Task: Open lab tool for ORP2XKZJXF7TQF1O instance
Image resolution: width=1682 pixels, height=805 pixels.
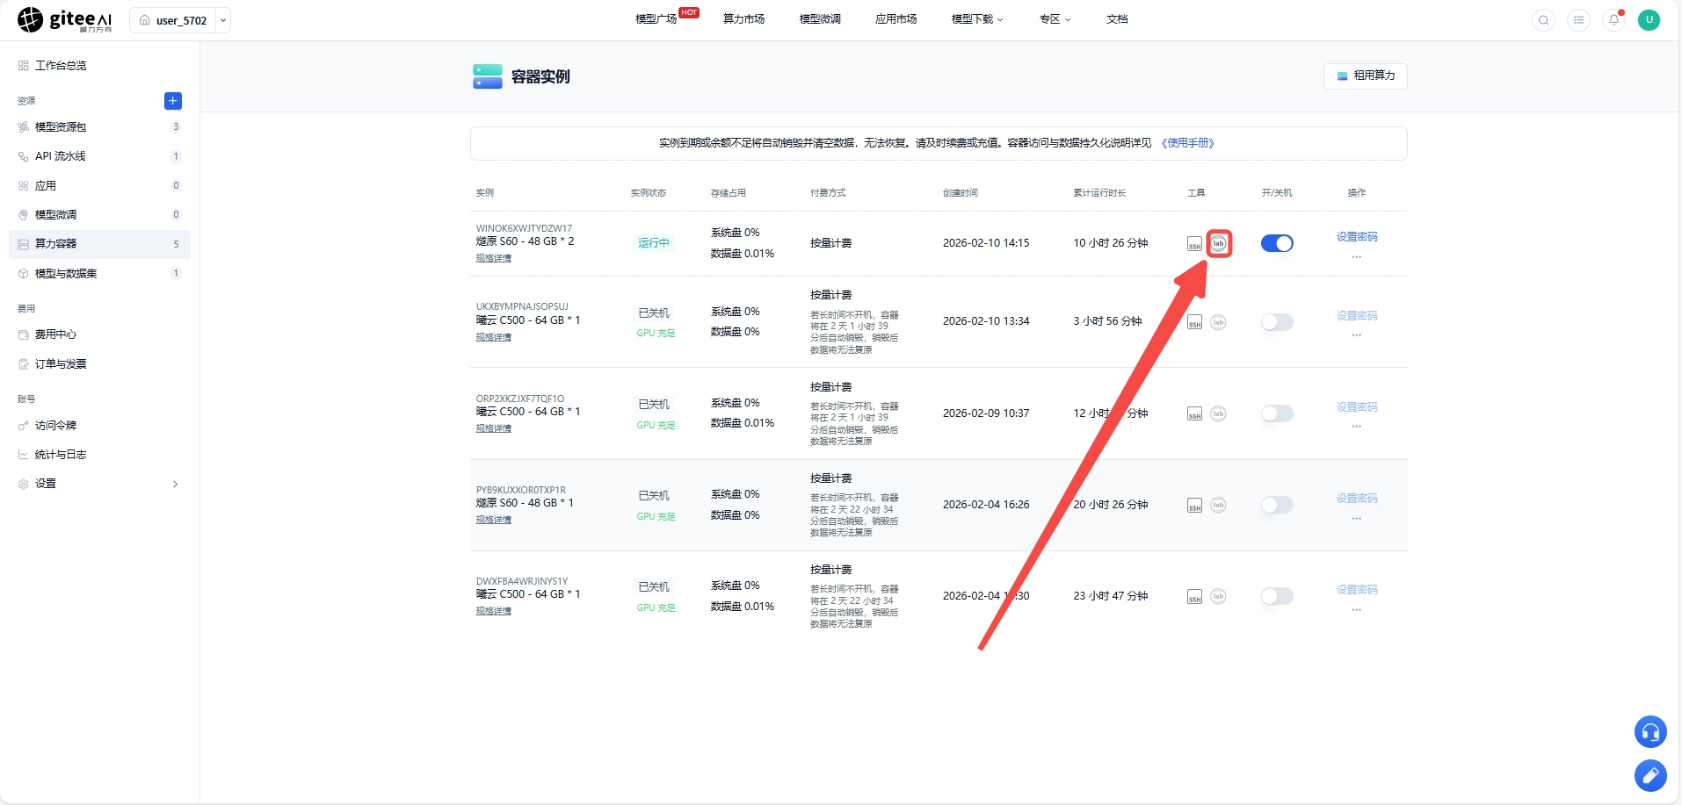Action: 1218,413
